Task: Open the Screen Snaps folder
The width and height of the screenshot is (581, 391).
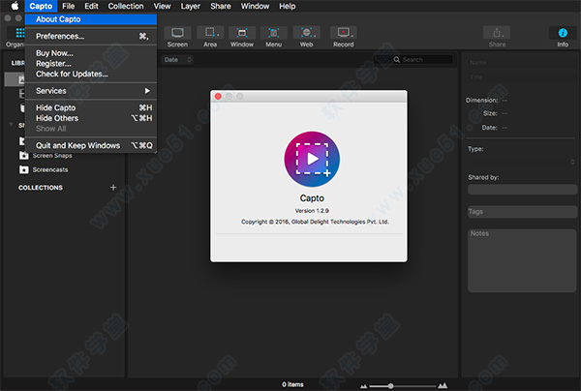Action: point(46,156)
